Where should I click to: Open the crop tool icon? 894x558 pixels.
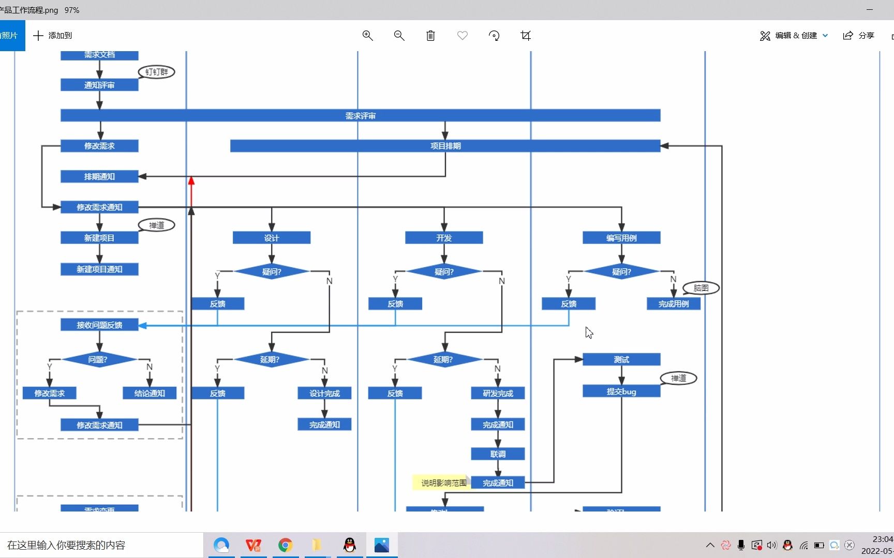(526, 36)
